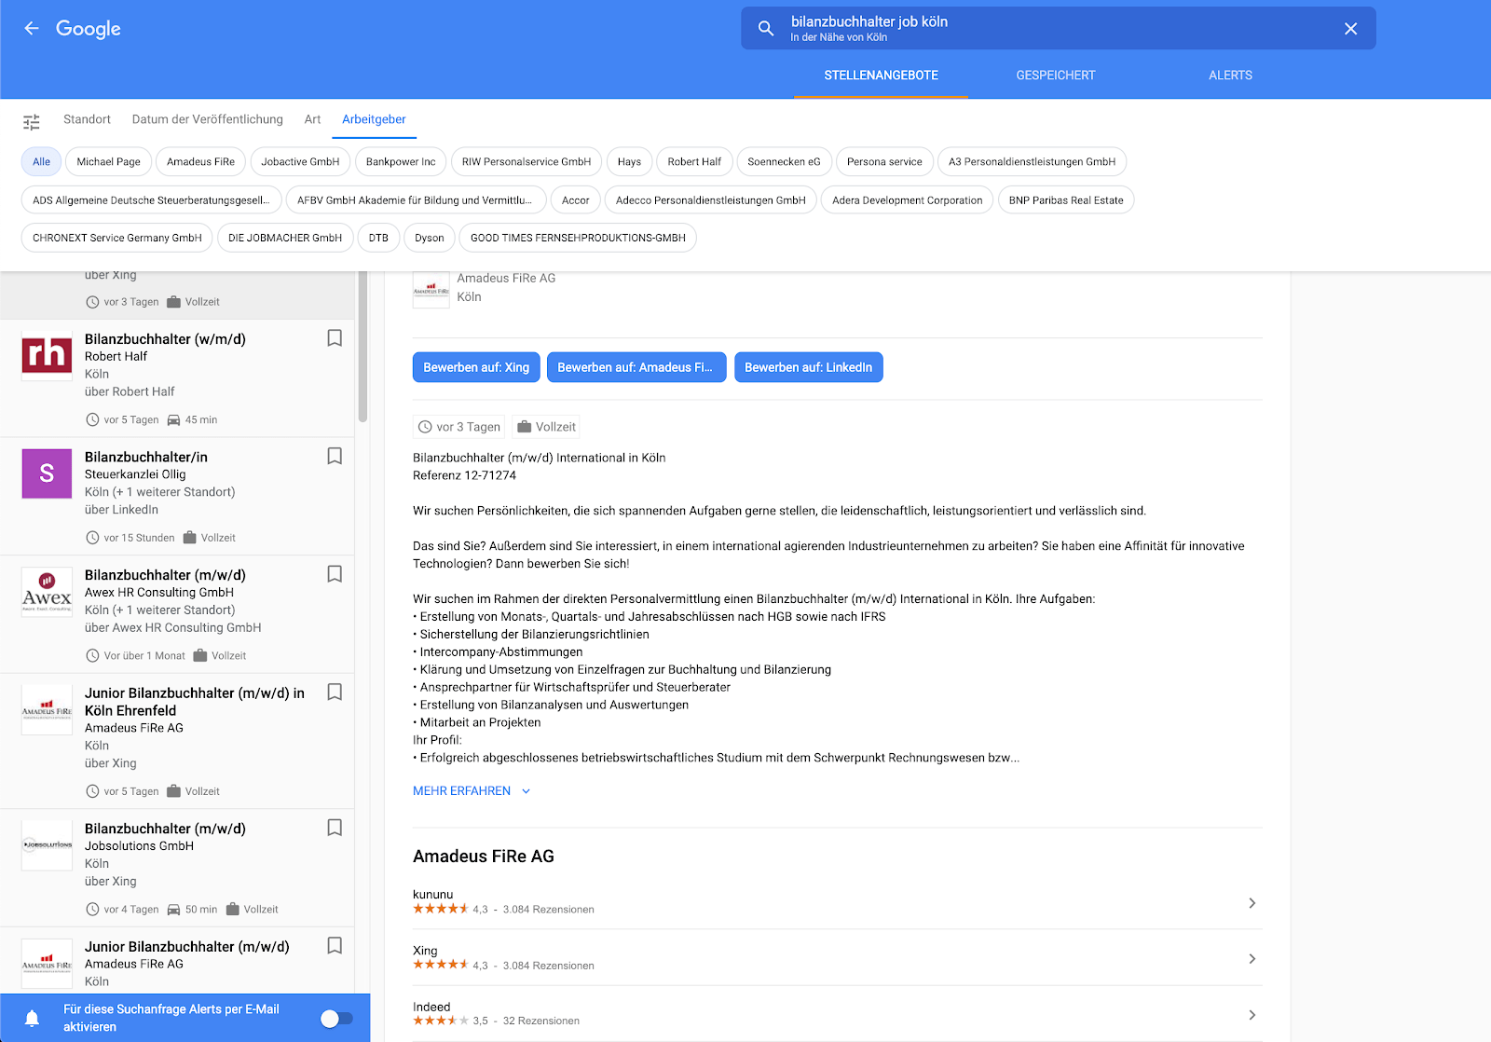Switch to the Stellenangebote tab
This screenshot has width=1491, height=1042.
(x=881, y=75)
